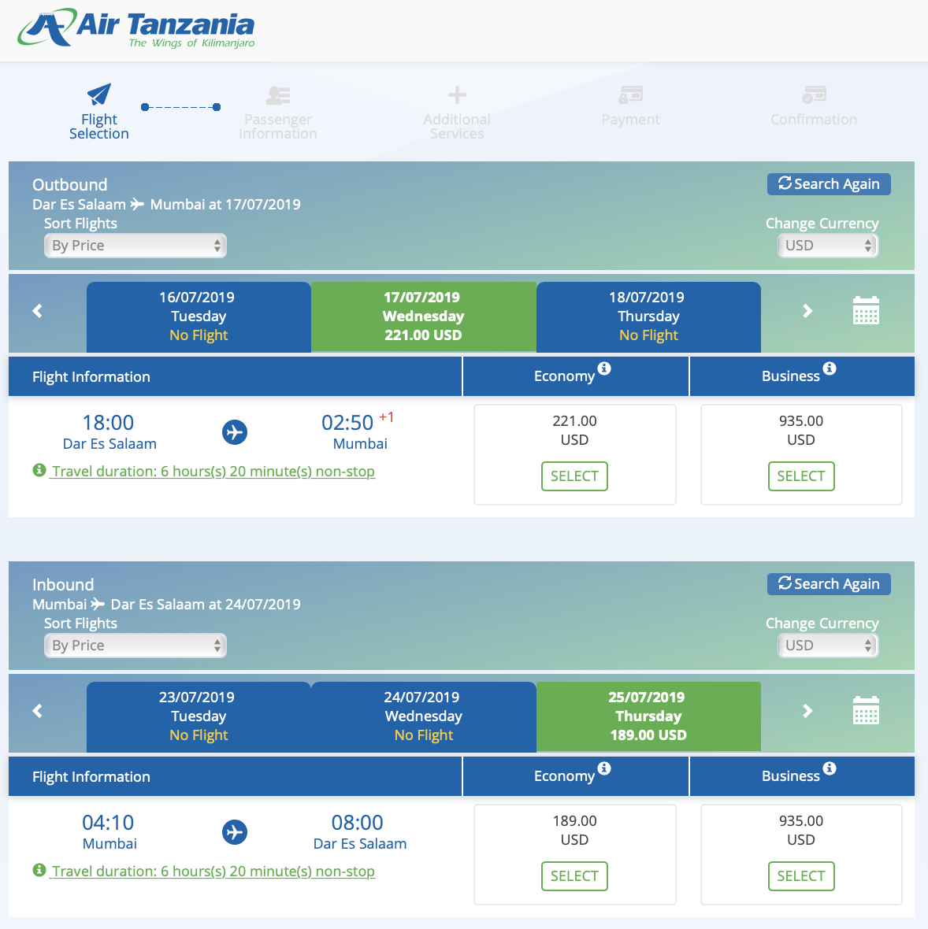928x929 pixels.
Task: Click Search Again for the outbound flight
Action: [x=828, y=183]
